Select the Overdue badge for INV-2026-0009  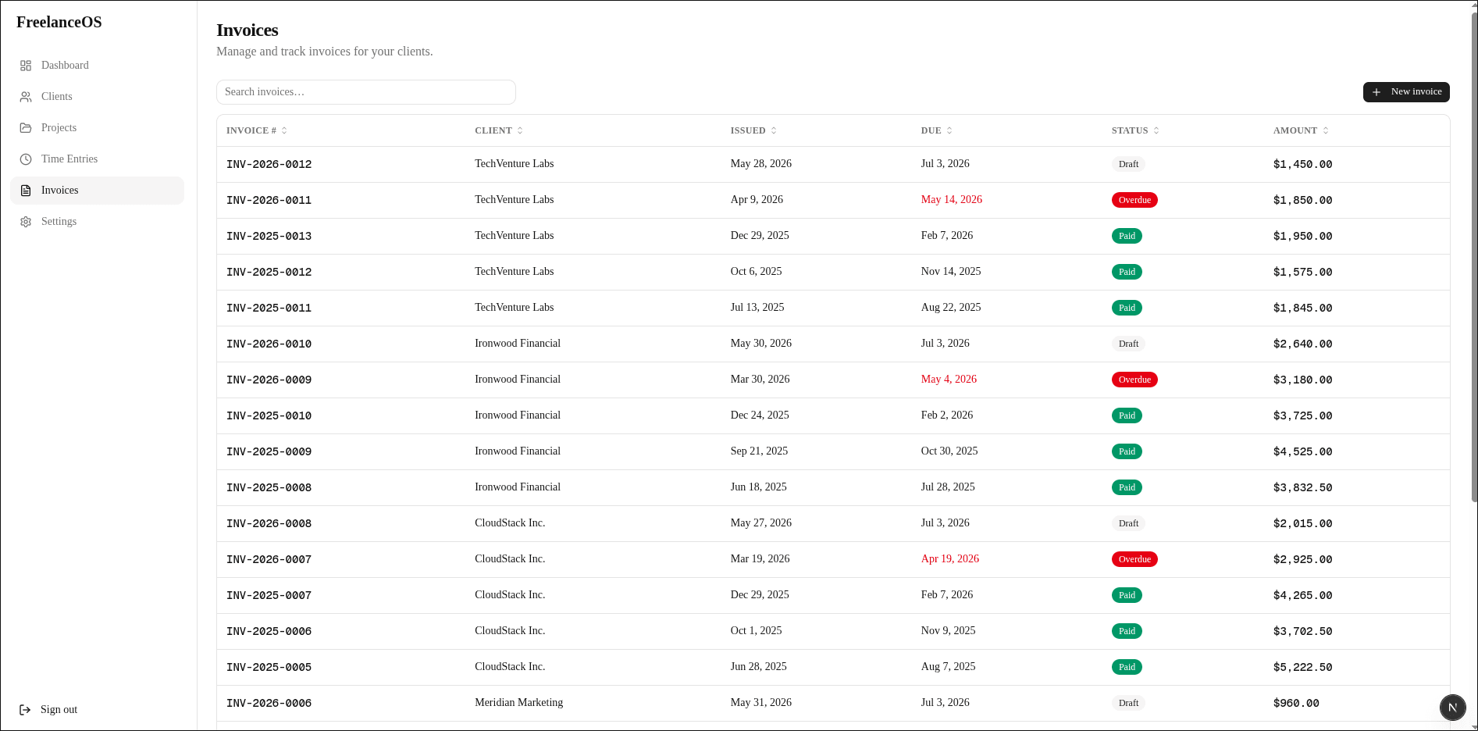[1134, 380]
